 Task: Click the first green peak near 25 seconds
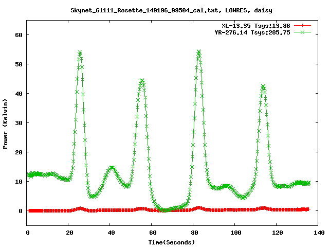[80, 52]
